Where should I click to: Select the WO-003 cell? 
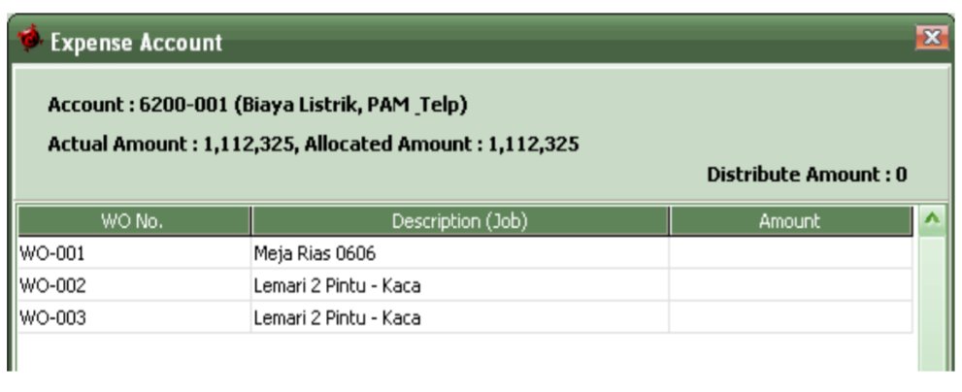134,318
